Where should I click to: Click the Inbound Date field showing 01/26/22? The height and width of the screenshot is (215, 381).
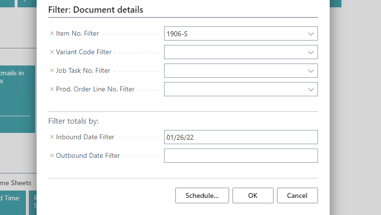(x=241, y=137)
